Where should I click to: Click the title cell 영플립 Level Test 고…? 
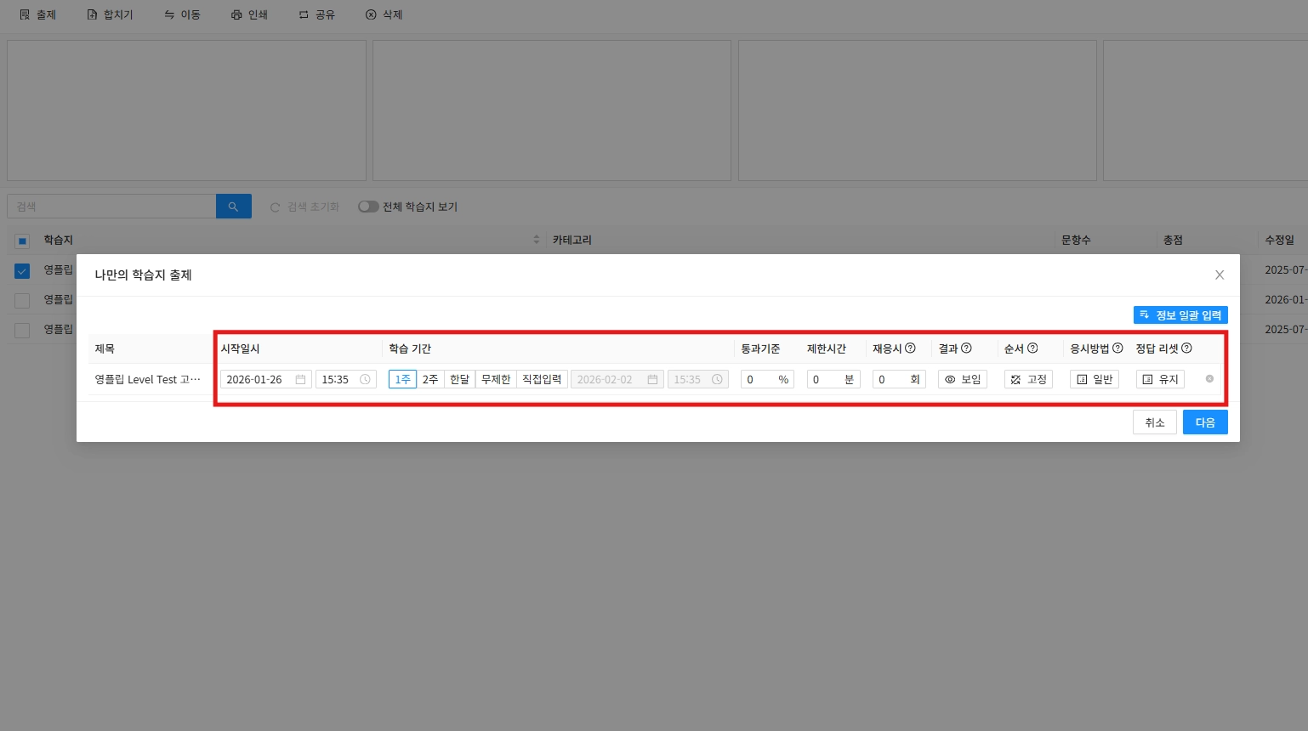tap(148, 380)
